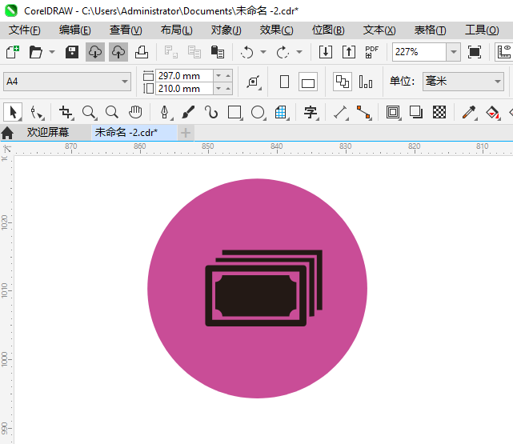
Task: Create a new document with the New icon
Action: pyautogui.click(x=13, y=52)
